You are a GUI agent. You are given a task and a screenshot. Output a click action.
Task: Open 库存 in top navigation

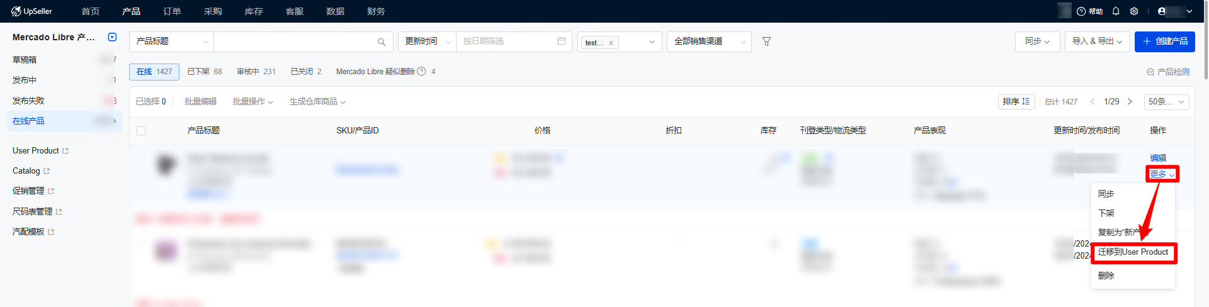(x=254, y=11)
